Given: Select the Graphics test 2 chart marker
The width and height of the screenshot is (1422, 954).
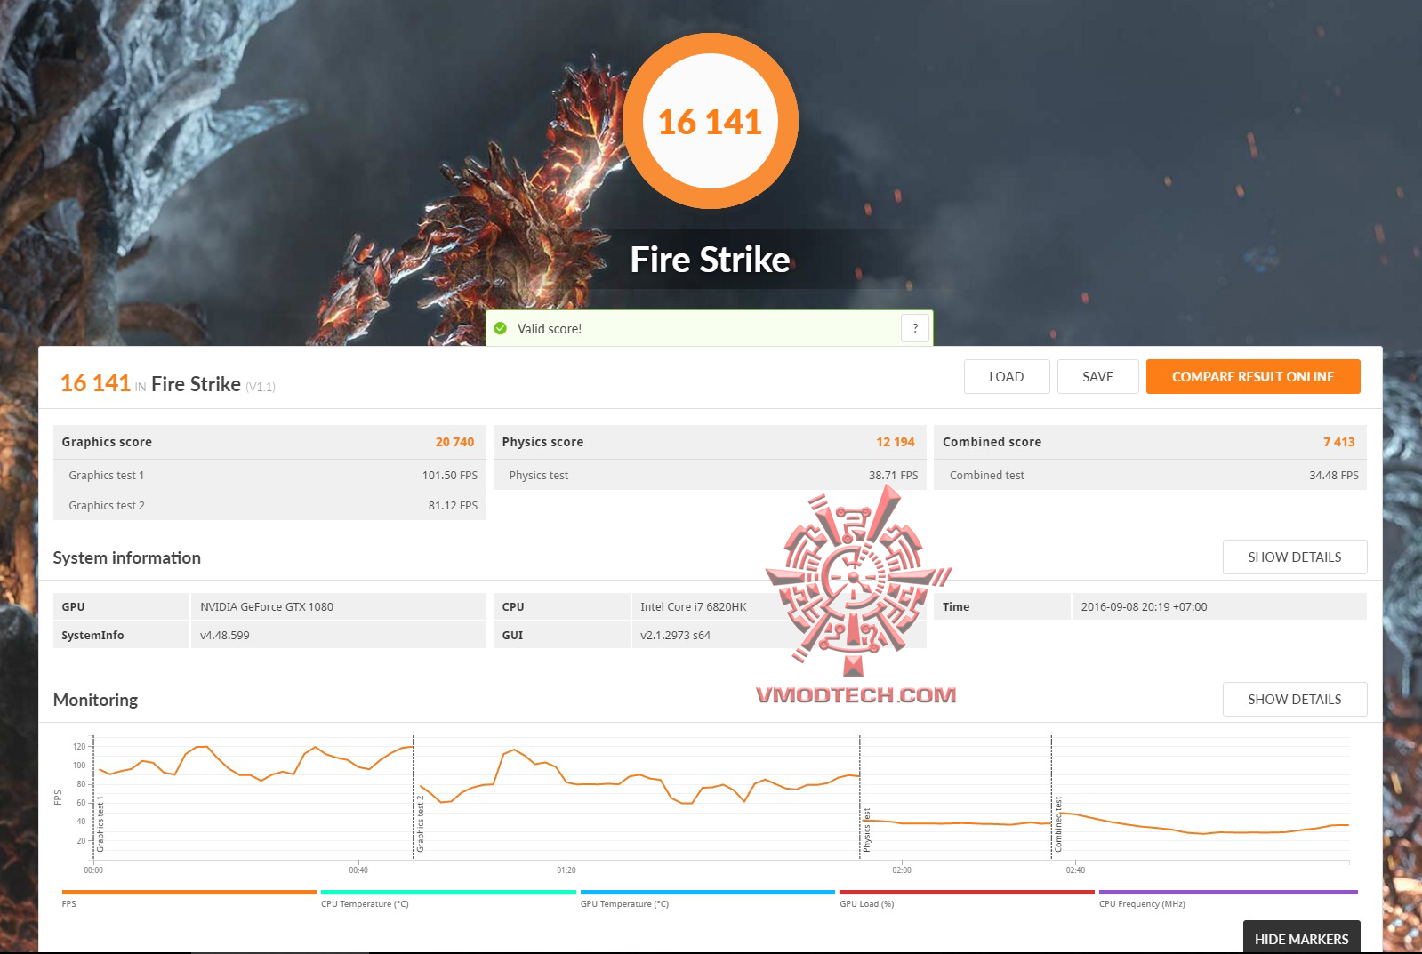Looking at the screenshot, I should 421,824.
